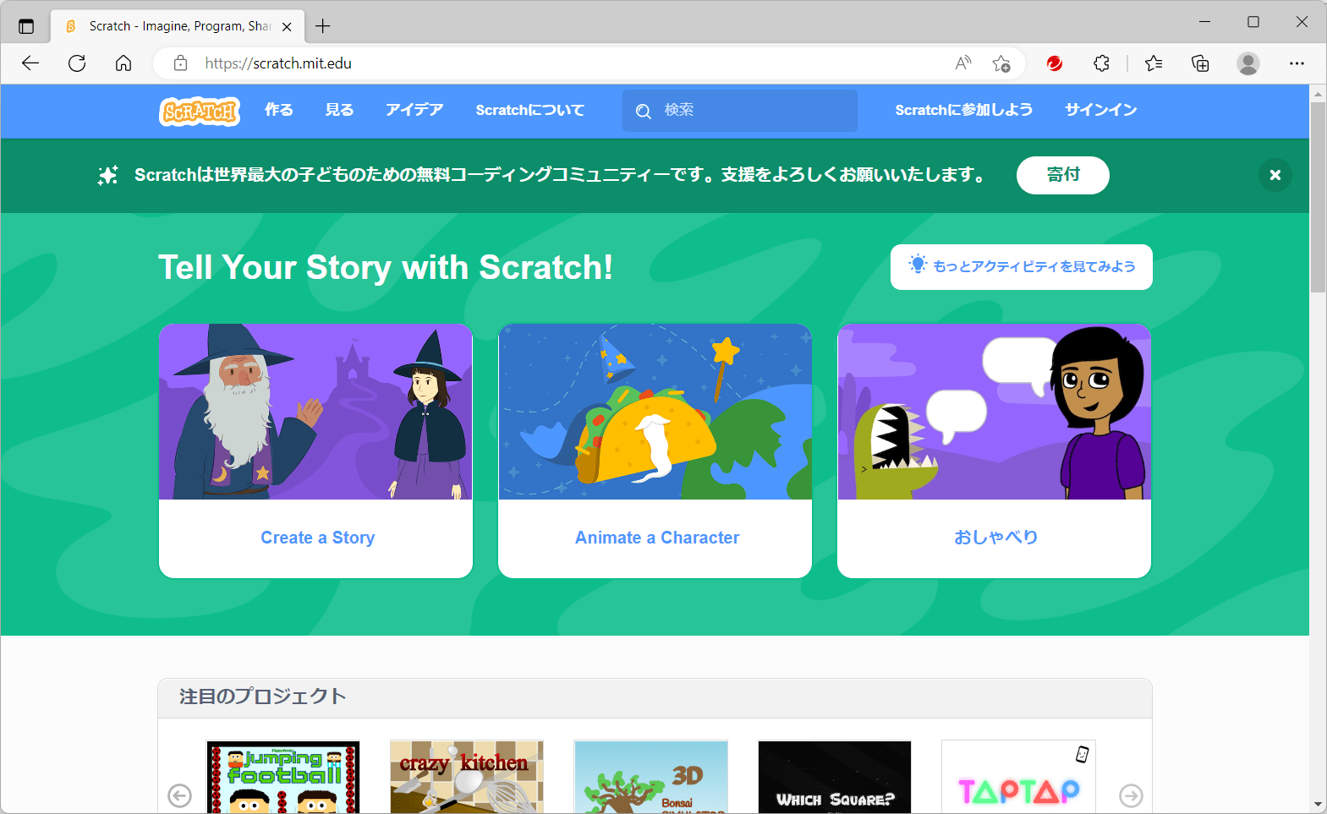This screenshot has height=814, width=1327.
Task: Open the Create a Story card
Action: coord(315,451)
